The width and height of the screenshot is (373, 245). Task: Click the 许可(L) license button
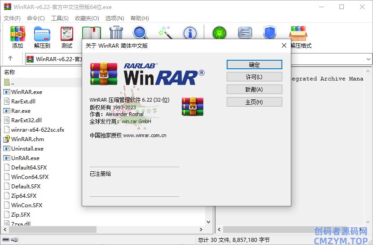tap(254, 77)
